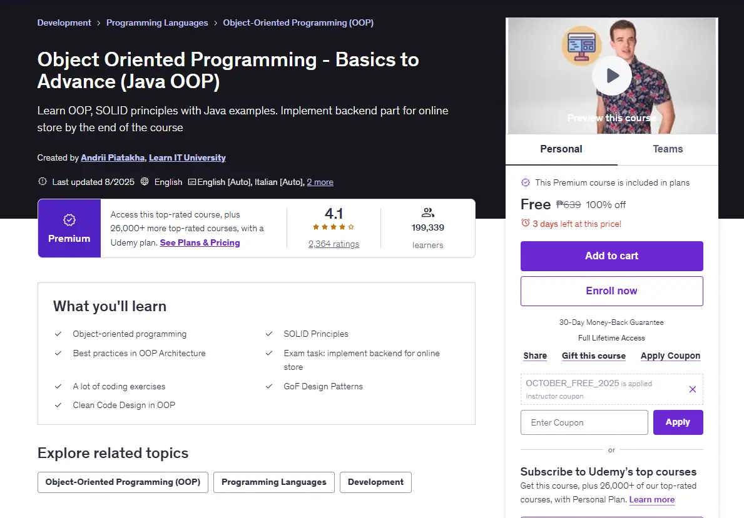Viewport: 744px width, 518px height.
Task: Click Share below the guarantee text
Action: [x=535, y=356]
